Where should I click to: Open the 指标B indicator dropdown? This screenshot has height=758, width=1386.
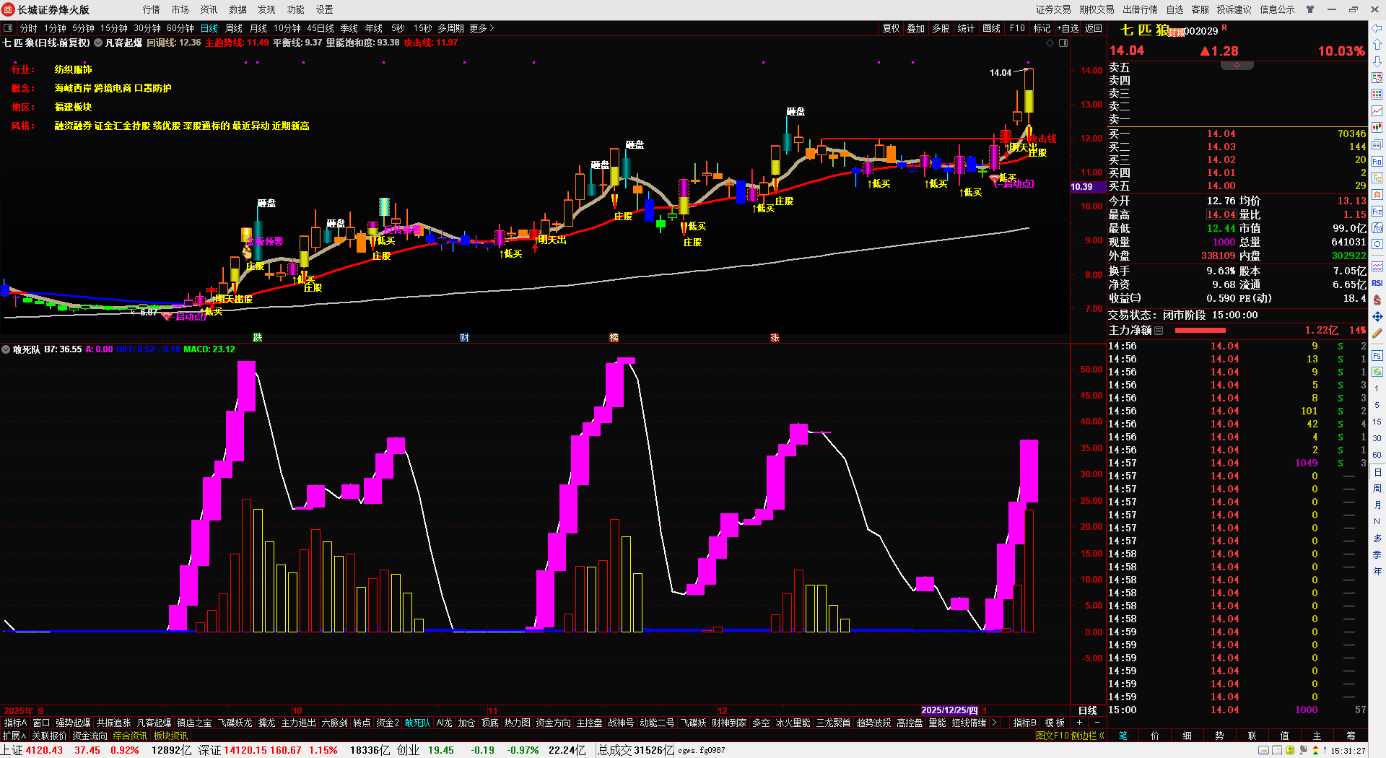click(1025, 723)
